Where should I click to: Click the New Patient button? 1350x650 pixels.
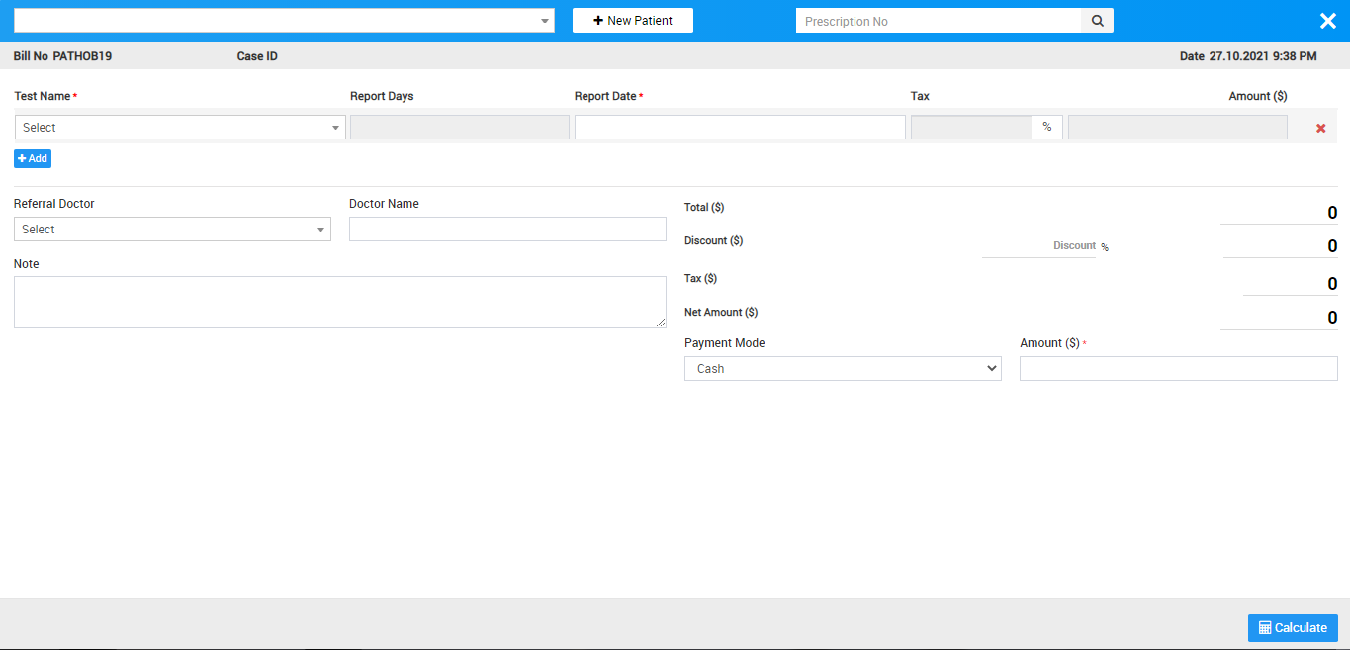633,21
